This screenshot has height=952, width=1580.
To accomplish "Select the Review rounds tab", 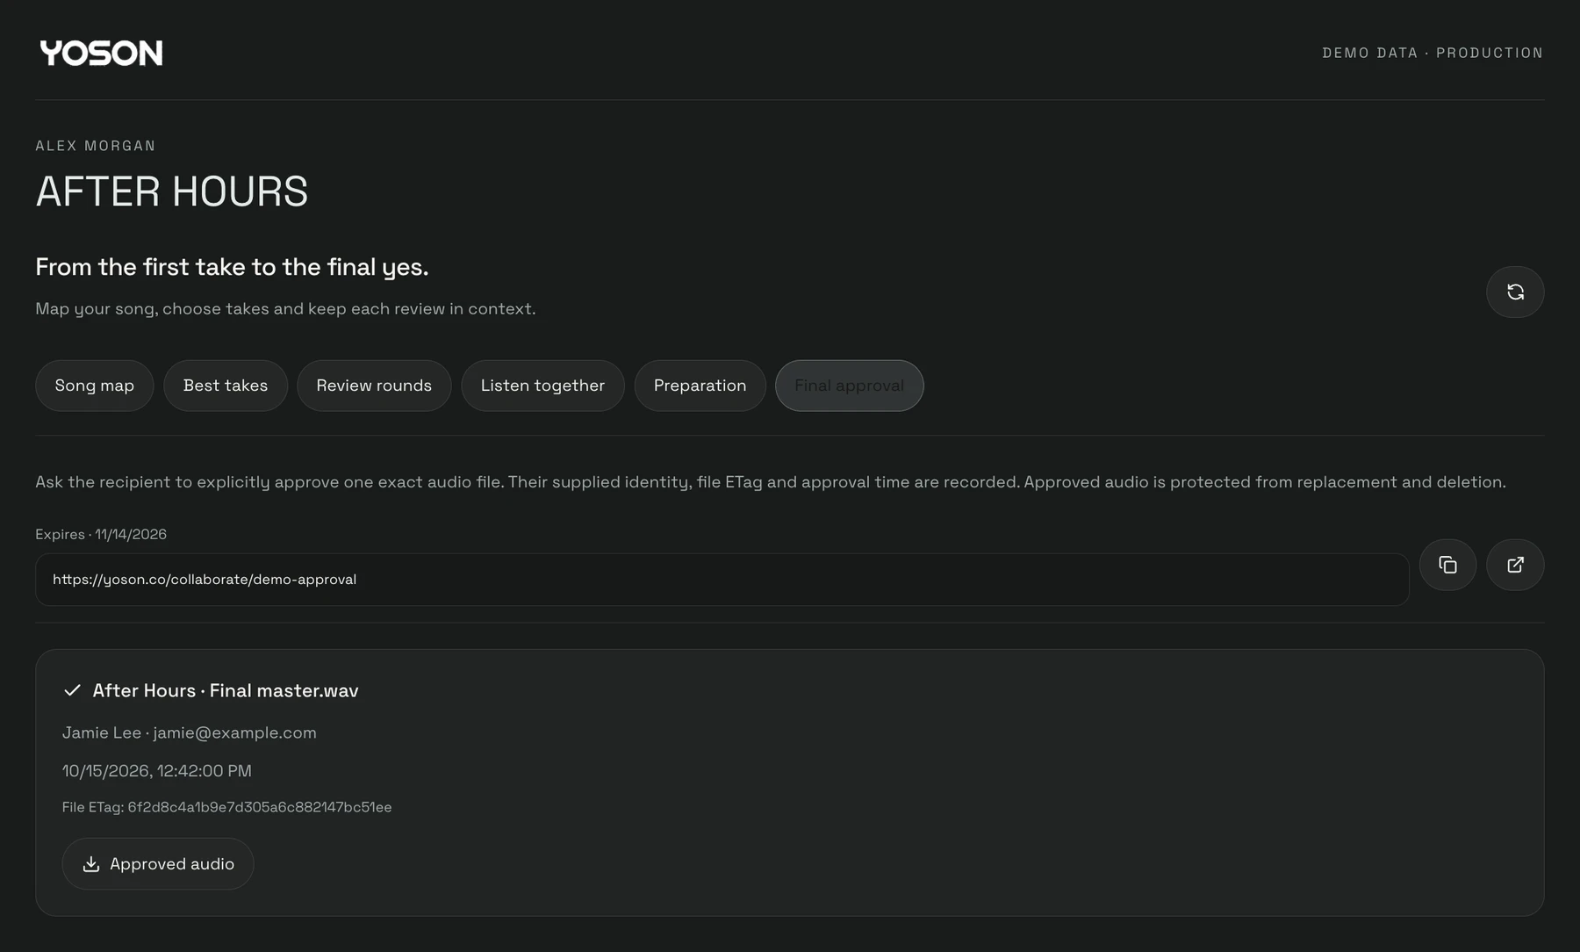I will tap(374, 386).
